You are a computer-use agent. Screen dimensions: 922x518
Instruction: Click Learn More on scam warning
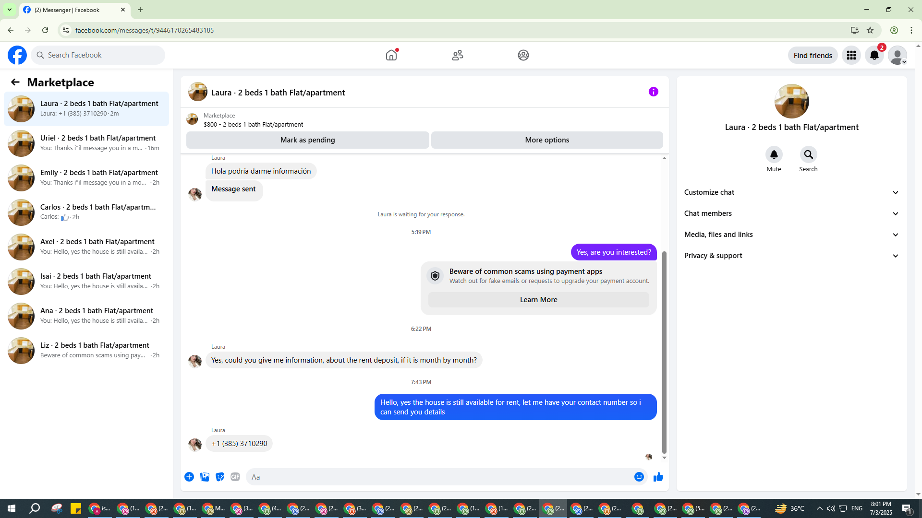pyautogui.click(x=538, y=300)
